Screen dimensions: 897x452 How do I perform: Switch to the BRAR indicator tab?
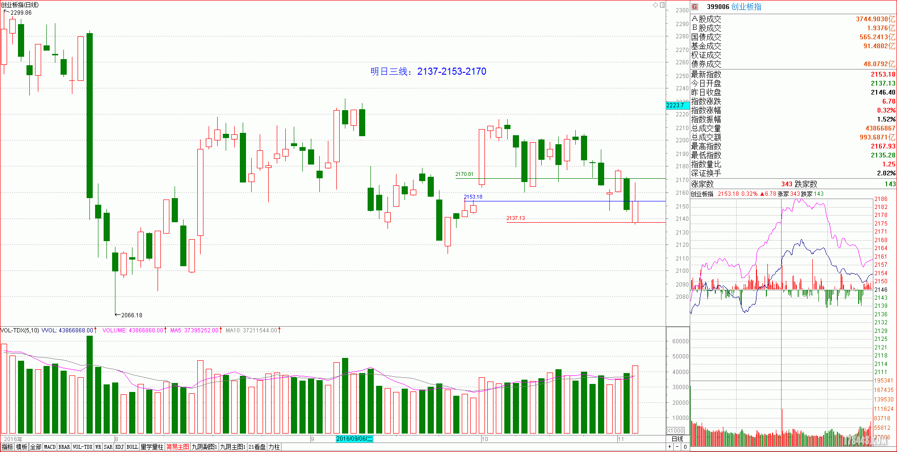click(x=64, y=447)
